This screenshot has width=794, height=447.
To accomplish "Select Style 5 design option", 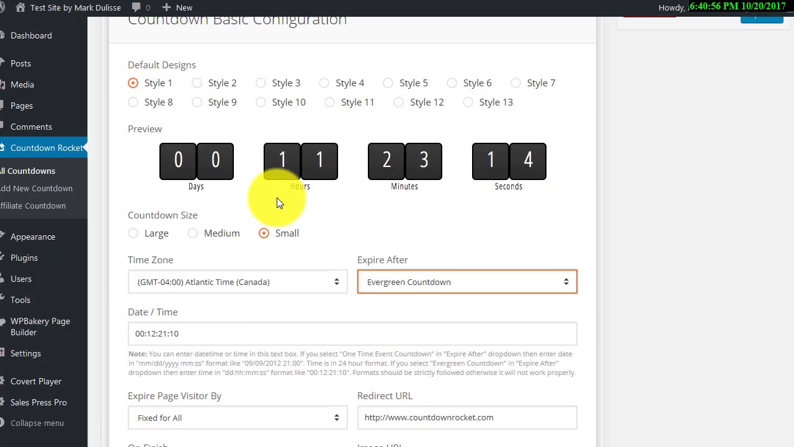I will [x=388, y=83].
